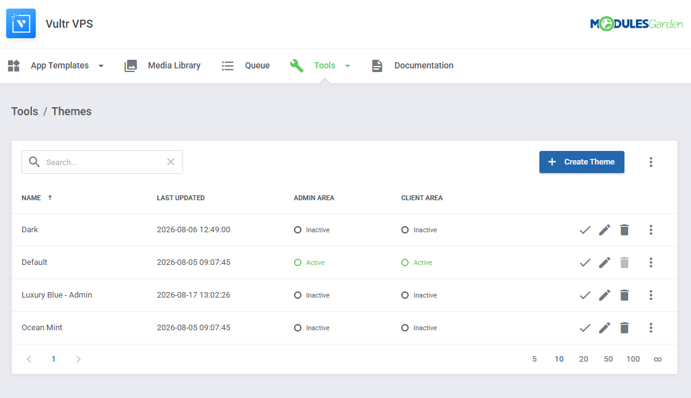
Task: Show unlimited entries with infinity symbol
Action: [658, 360]
